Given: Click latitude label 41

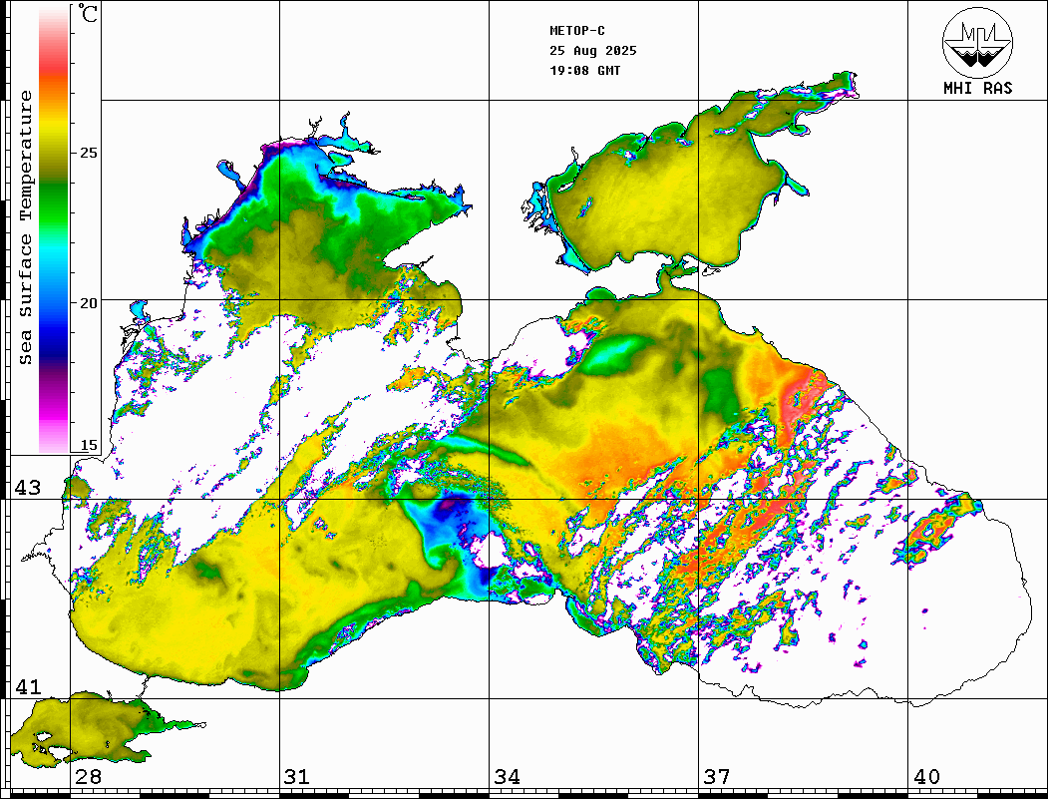Looking at the screenshot, I should click(x=28, y=686).
